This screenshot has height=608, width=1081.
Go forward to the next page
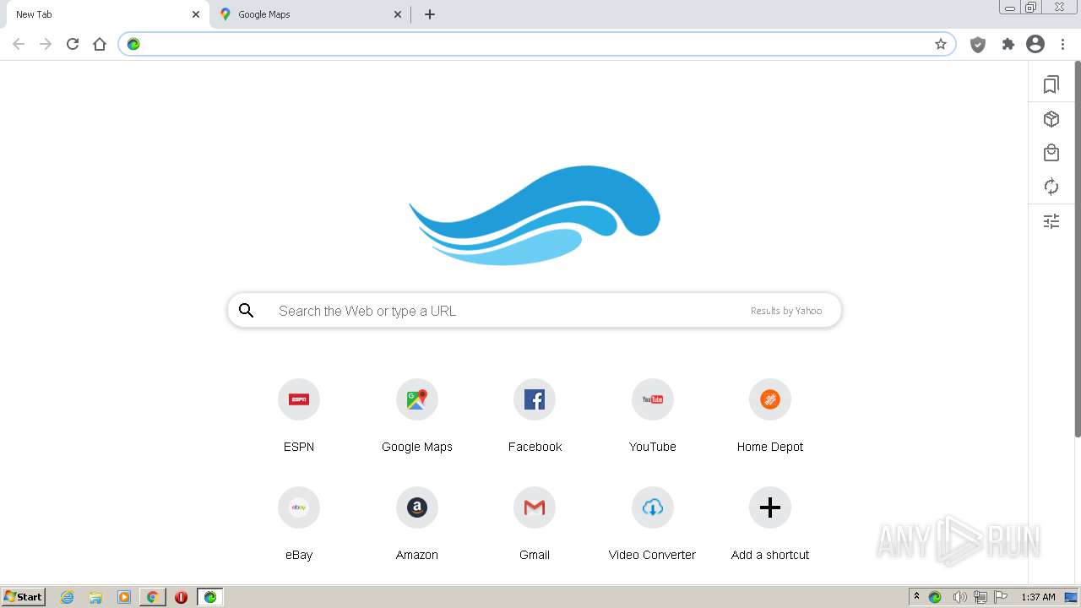point(46,44)
